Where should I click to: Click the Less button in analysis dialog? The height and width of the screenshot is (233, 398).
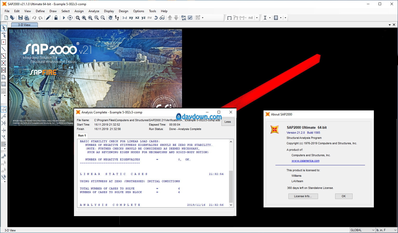coord(228,122)
